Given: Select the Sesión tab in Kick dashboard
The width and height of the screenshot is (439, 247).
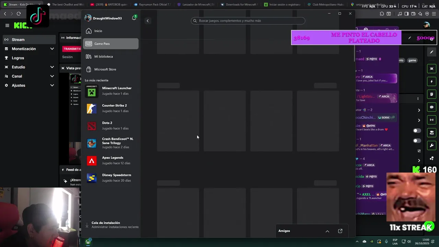Looking at the screenshot, I should (68, 57).
